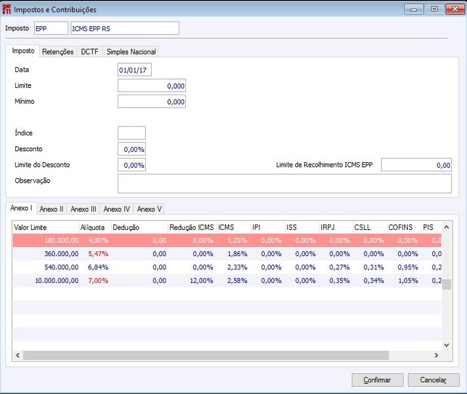Screen dimensions: 467x394
Task: Select the Anexo I tab
Action: point(21,208)
